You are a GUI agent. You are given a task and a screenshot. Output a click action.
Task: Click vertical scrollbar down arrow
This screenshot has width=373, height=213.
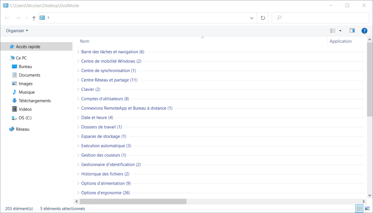370,196
